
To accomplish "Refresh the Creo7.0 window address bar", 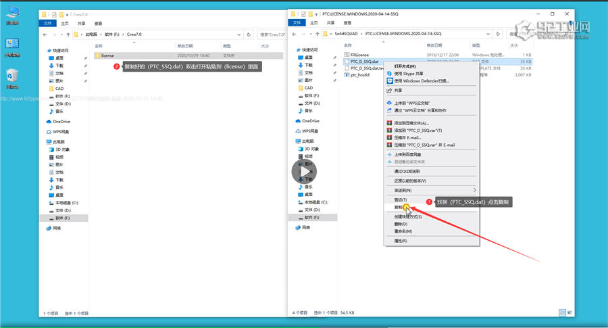I will (x=249, y=34).
